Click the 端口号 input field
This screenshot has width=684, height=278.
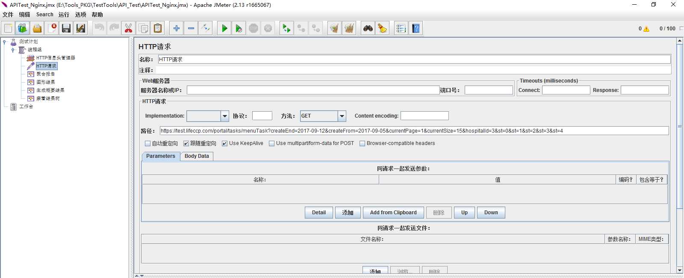click(x=489, y=90)
